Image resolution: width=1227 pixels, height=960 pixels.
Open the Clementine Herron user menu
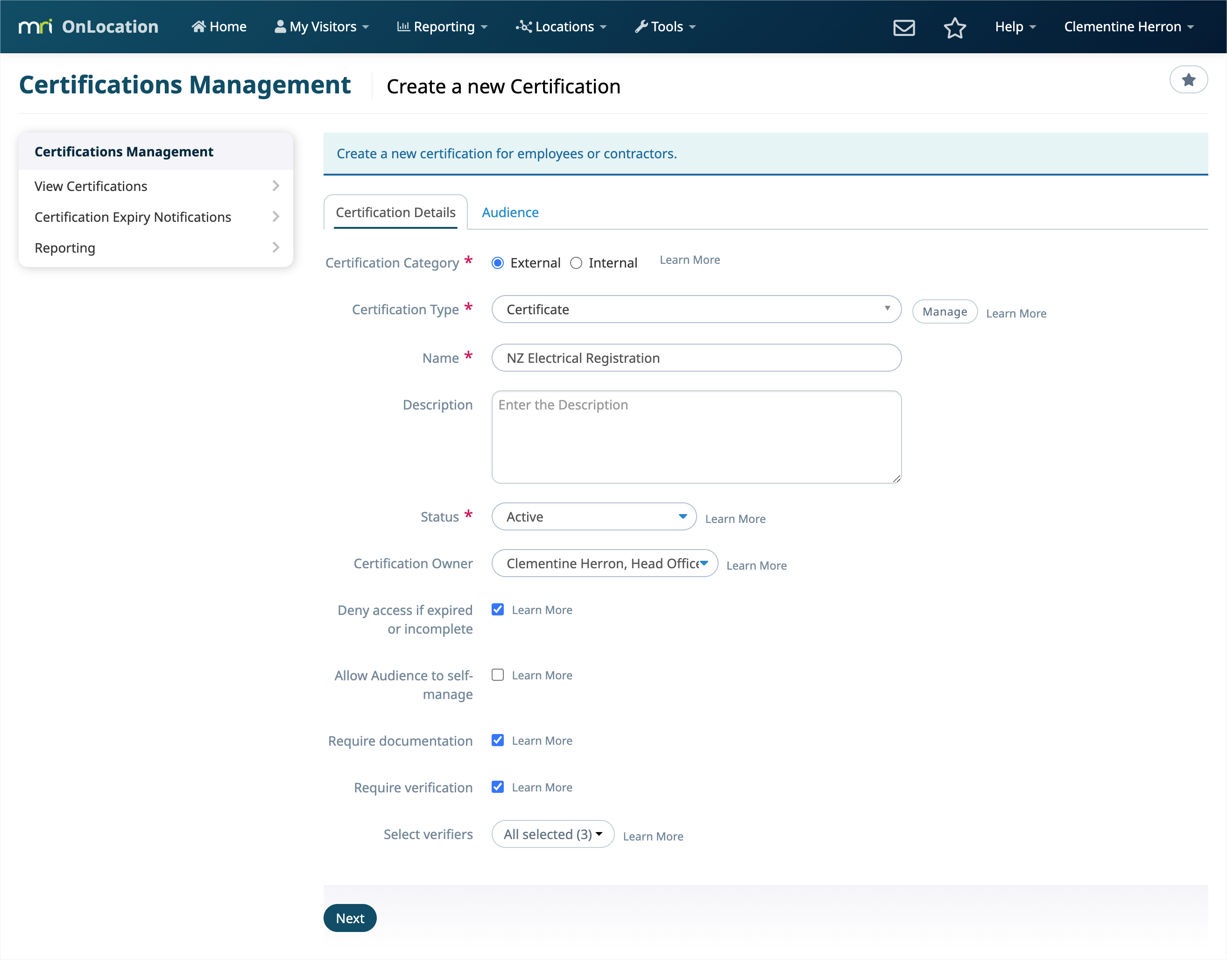tap(1128, 27)
